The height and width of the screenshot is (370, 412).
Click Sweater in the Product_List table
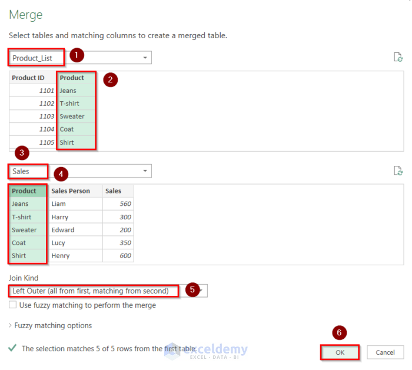tap(76, 116)
